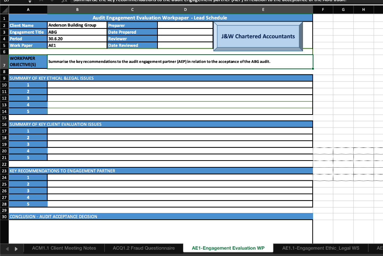Select column B header

tap(77, 10)
